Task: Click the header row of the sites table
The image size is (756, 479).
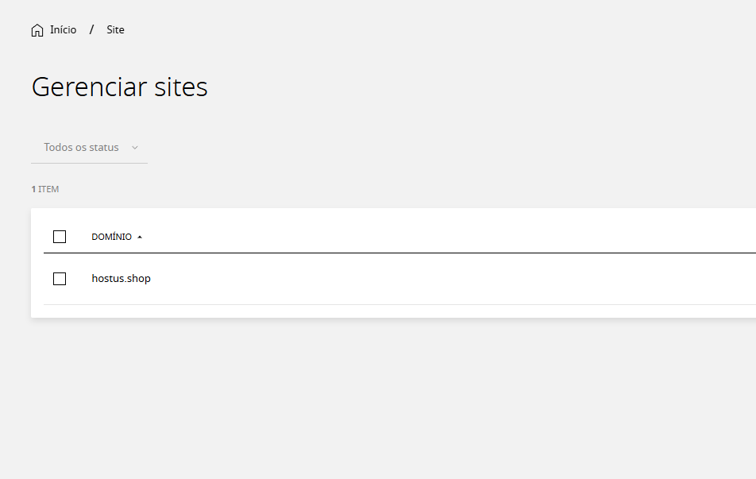Action: 399,237
